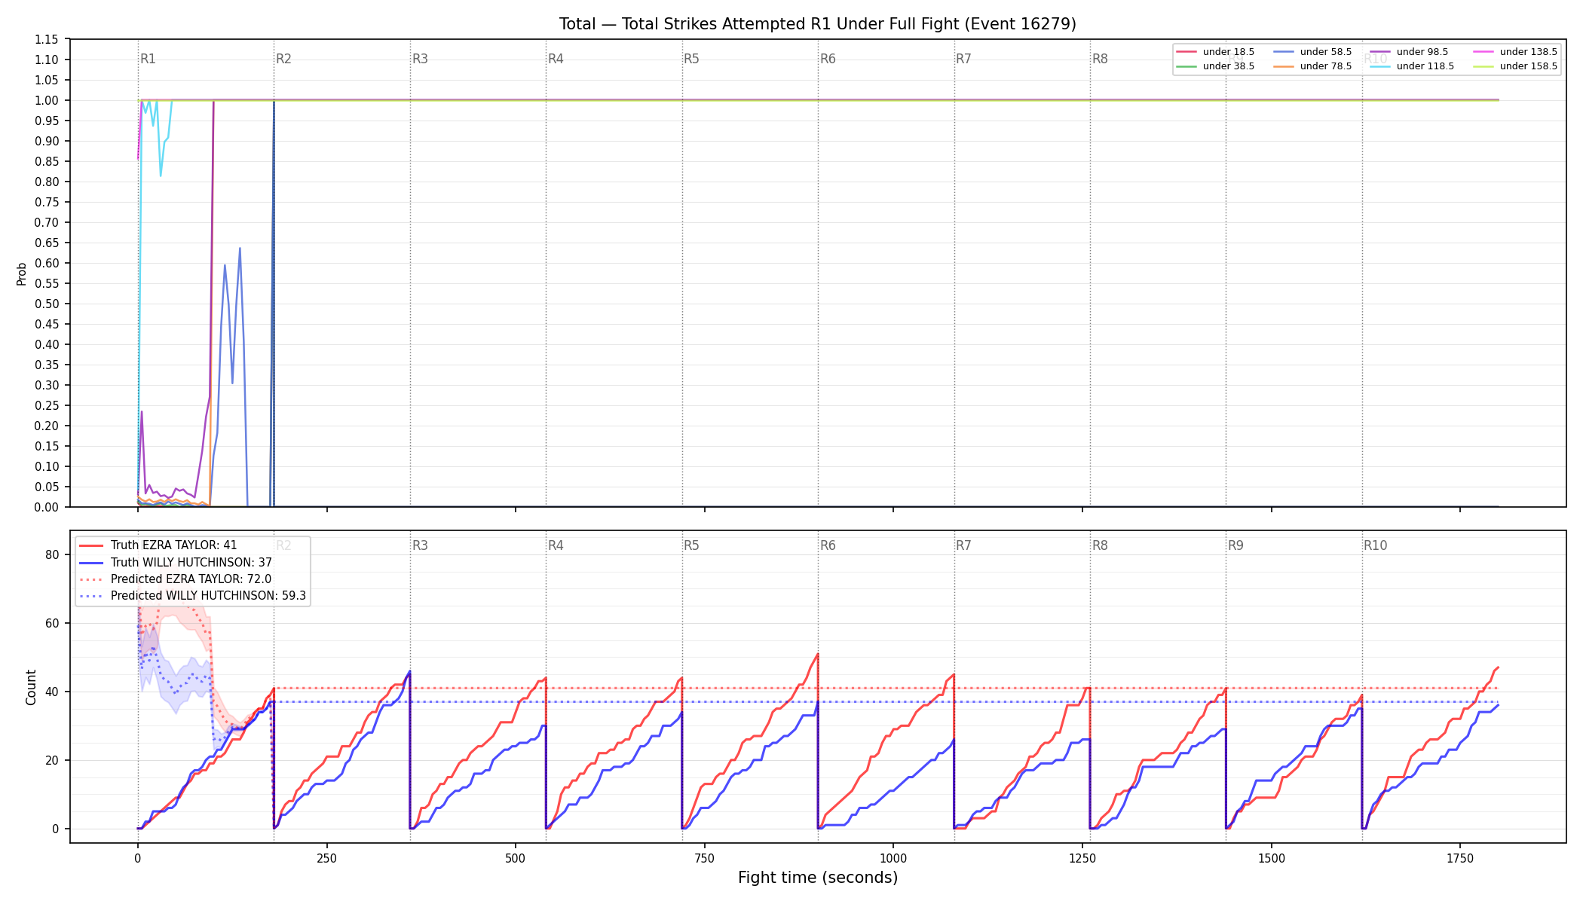Screen dimensions: 1583x904
Task: Click the R6 round label in the Count chart
Action: (828, 545)
